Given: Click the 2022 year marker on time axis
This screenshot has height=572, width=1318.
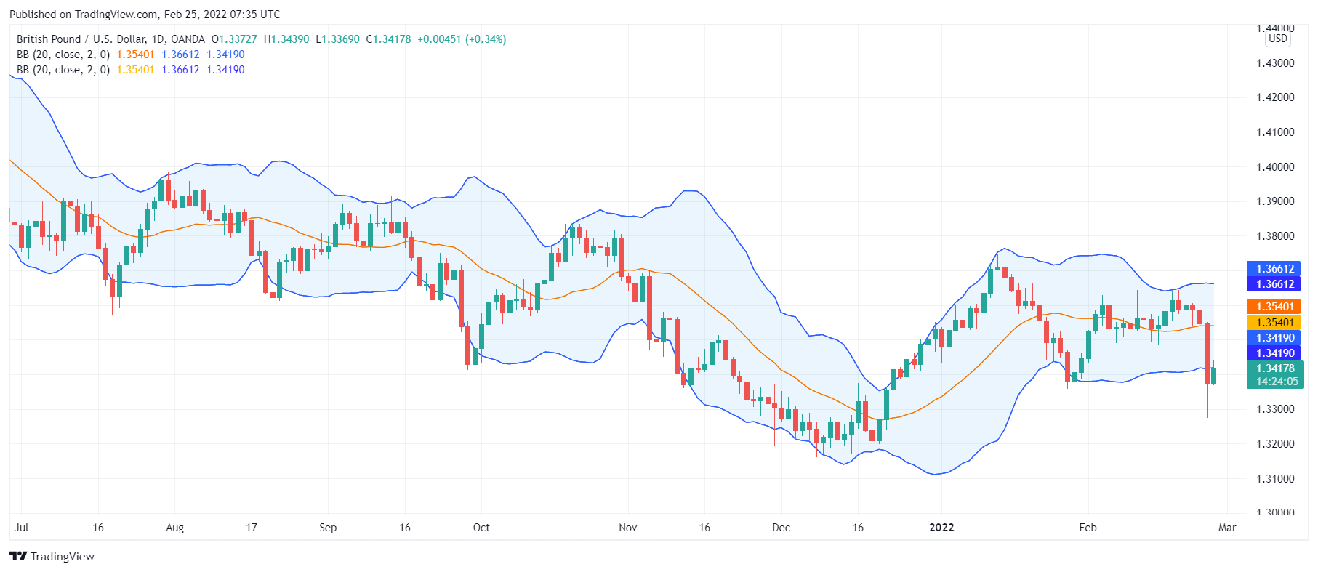Looking at the screenshot, I should click(x=941, y=528).
